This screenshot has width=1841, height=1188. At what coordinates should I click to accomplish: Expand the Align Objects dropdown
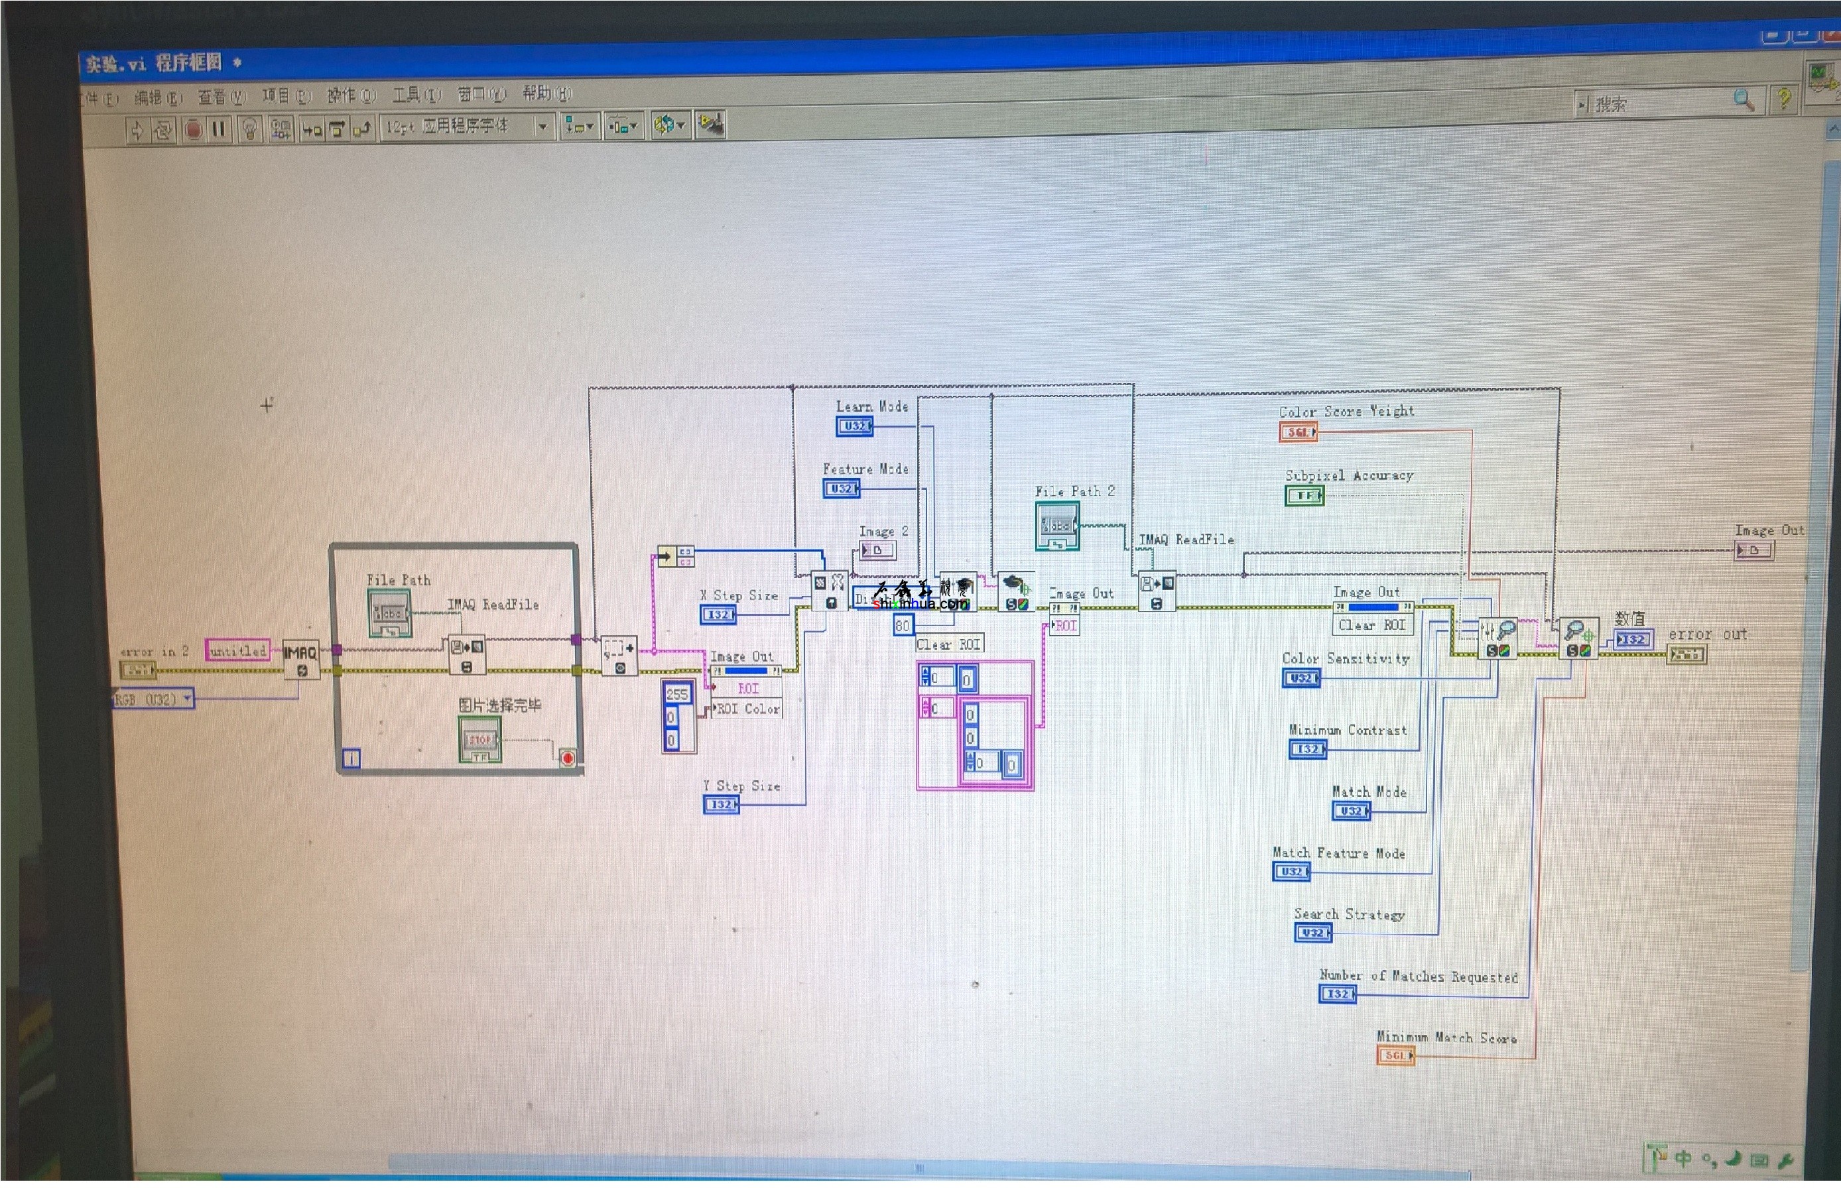click(580, 126)
